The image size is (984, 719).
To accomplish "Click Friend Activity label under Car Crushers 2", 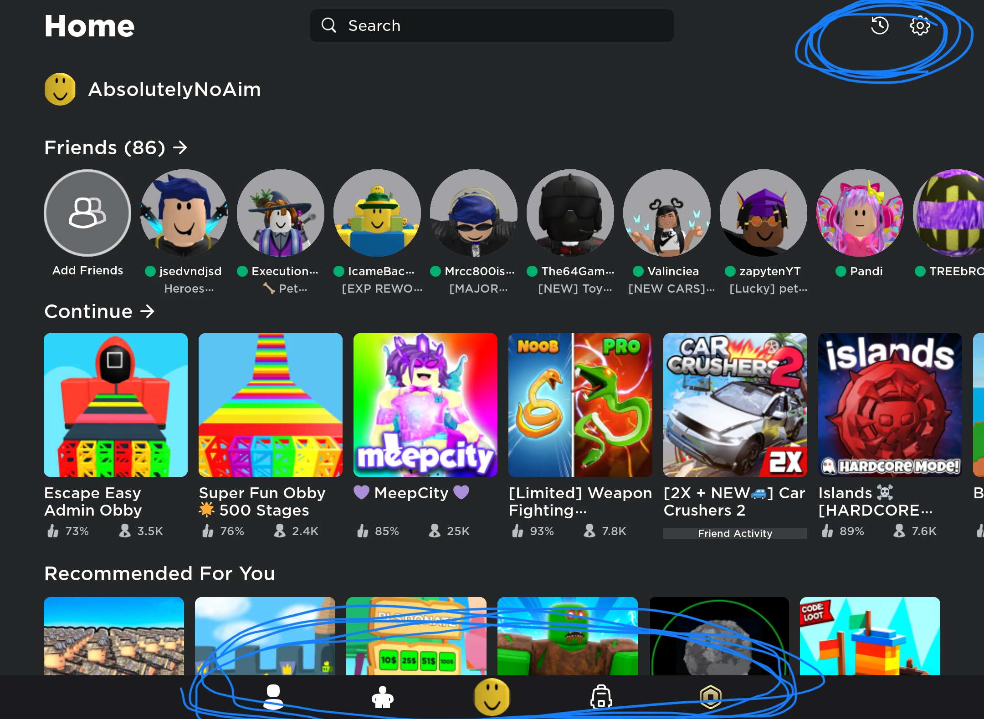I will tap(735, 533).
